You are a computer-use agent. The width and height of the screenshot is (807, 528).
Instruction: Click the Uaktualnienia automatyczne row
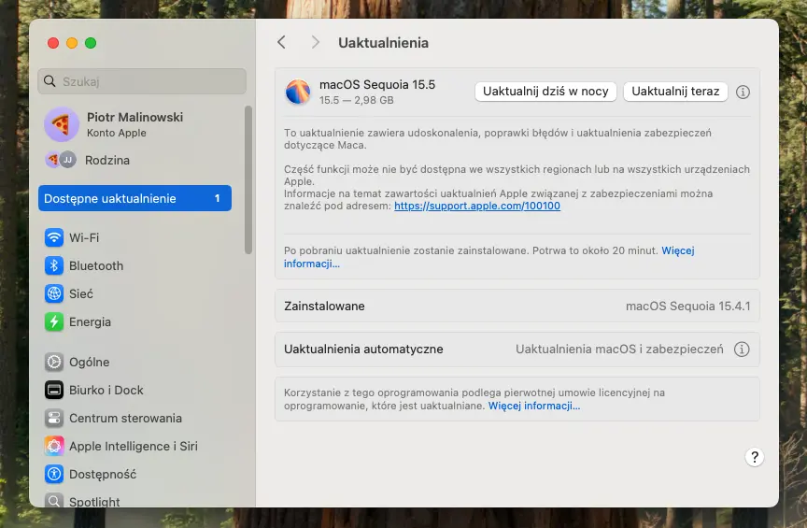517,350
